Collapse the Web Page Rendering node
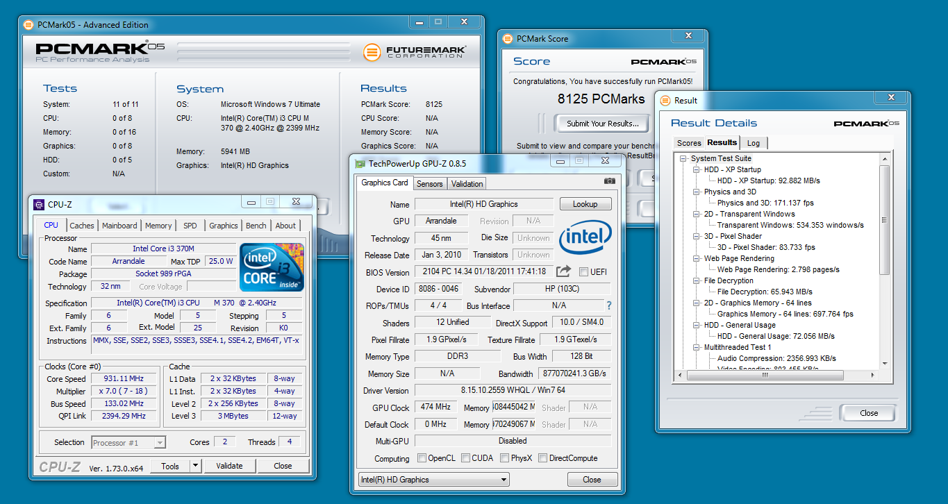The width and height of the screenshot is (948, 504). [697, 259]
